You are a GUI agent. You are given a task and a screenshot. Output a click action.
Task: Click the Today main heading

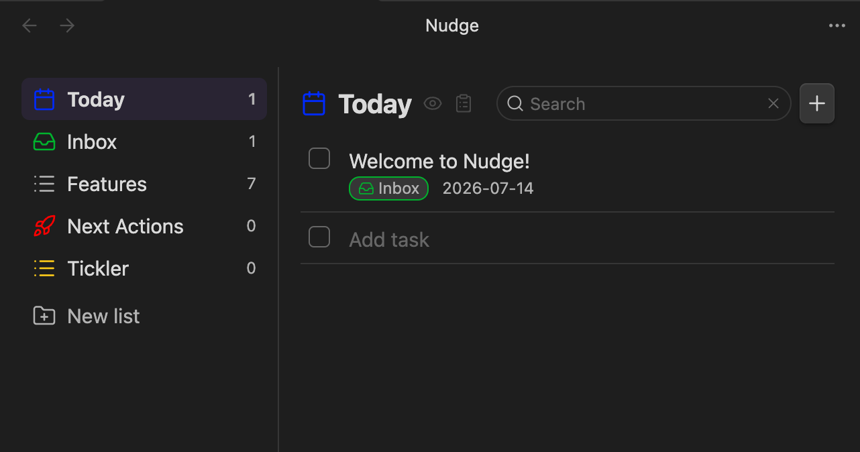[x=375, y=104]
